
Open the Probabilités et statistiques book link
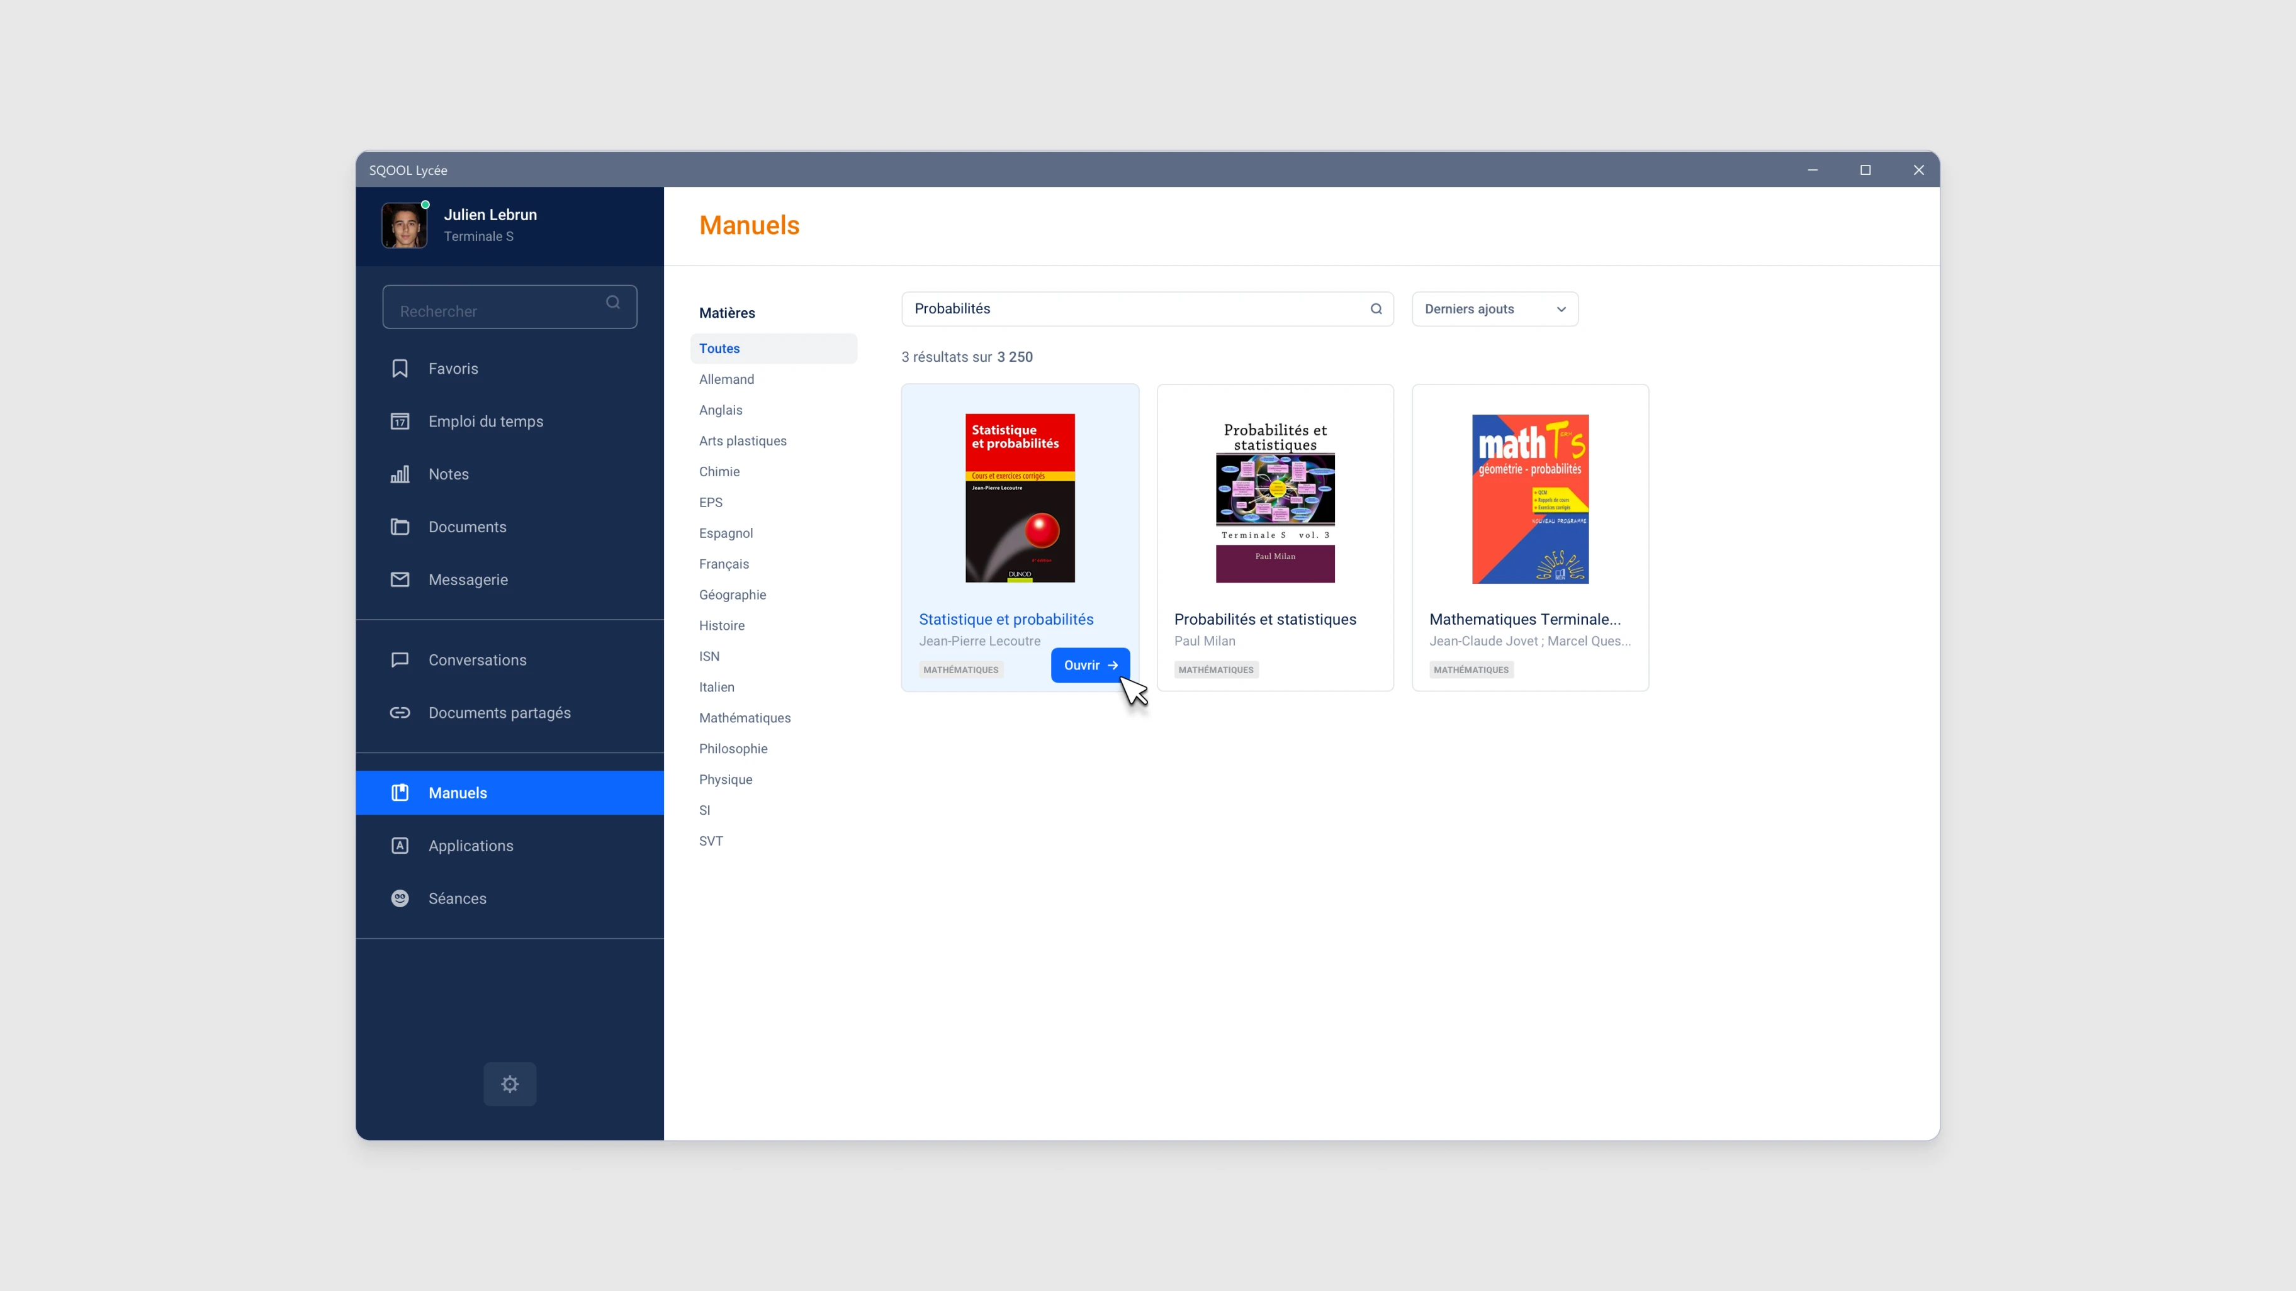point(1265,619)
